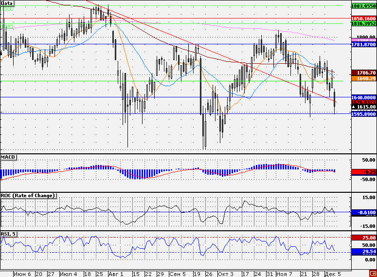This screenshot has height=277, width=377.
Task: Select the red 1850.1600 price level tag
Action: point(363,18)
